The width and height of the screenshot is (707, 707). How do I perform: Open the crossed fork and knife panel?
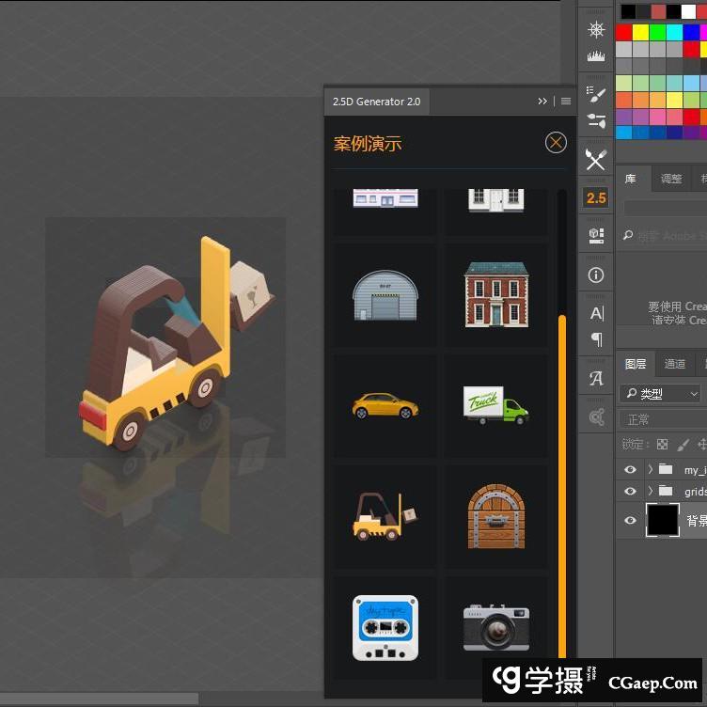pos(596,160)
